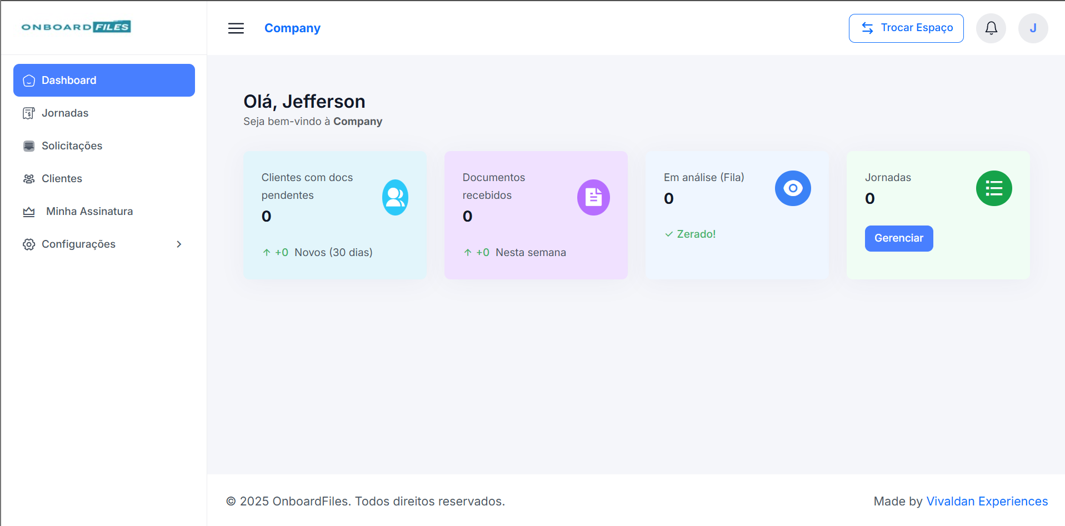Open Jornadas in the sidebar

tap(65, 113)
